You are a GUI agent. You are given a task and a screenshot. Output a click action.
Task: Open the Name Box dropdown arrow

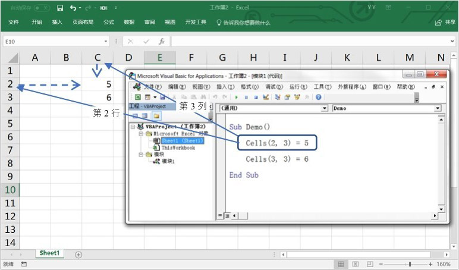pyautogui.click(x=106, y=42)
